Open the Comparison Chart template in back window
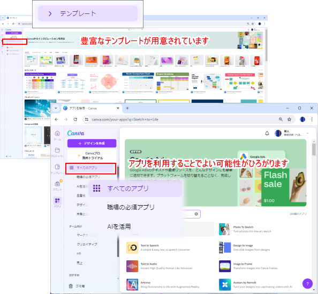 [138, 81]
